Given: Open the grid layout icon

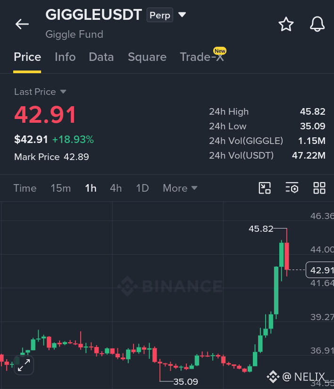Looking at the screenshot, I should [x=319, y=188].
